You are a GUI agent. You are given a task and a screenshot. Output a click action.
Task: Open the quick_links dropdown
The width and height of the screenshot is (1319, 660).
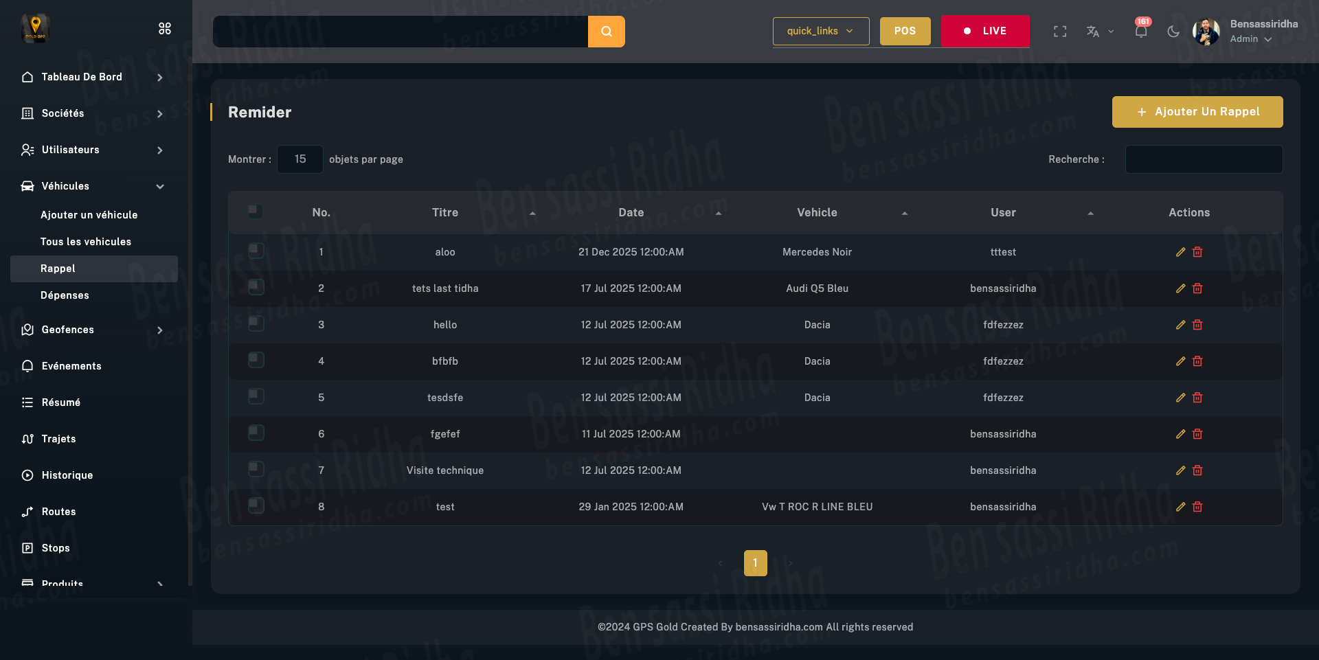coord(820,31)
